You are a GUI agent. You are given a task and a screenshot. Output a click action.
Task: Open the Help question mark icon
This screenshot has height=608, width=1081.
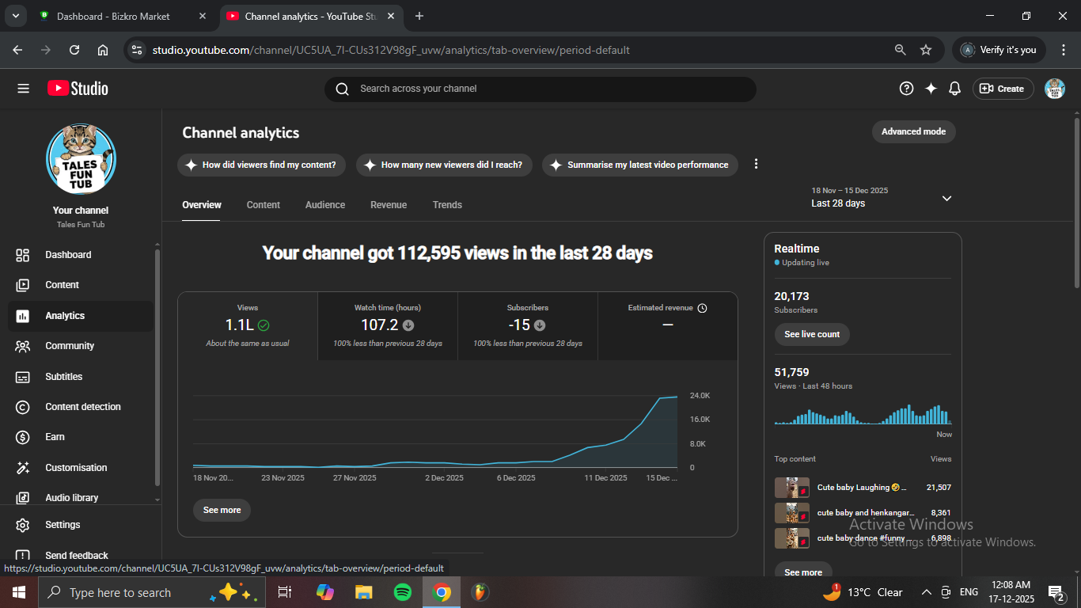coord(906,89)
